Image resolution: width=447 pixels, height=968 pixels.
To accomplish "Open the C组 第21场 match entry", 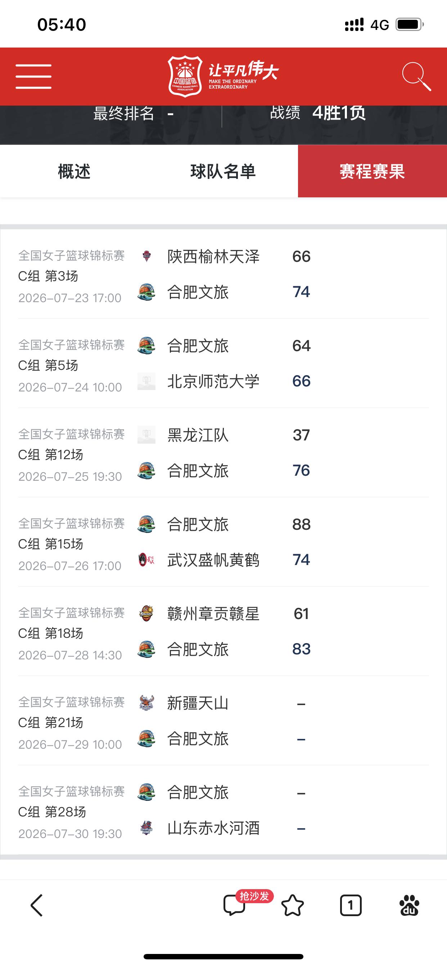I will (223, 720).
